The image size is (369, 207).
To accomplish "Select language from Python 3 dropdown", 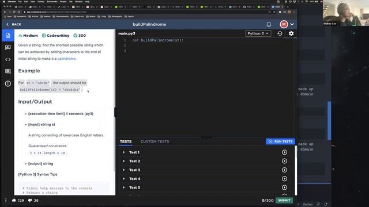I will [x=258, y=33].
